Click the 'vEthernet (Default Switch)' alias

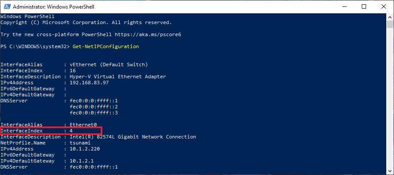[x=109, y=64]
